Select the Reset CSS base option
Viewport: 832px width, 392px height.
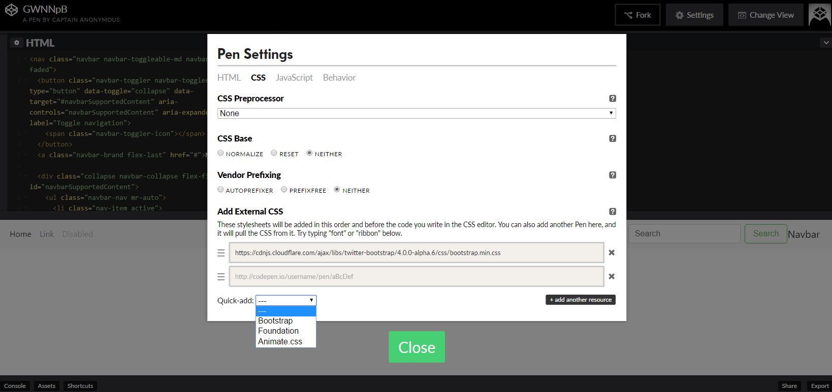(x=274, y=153)
